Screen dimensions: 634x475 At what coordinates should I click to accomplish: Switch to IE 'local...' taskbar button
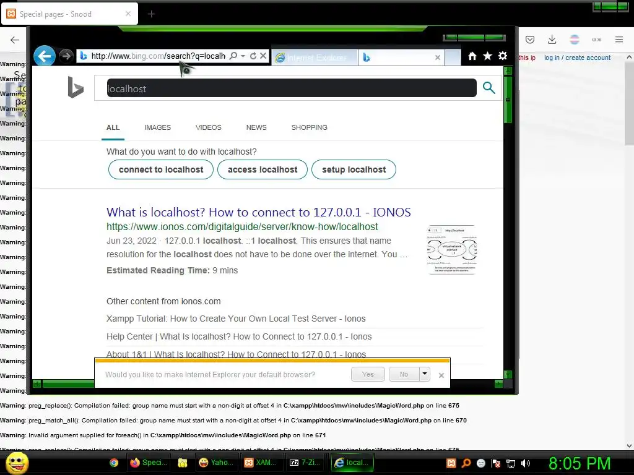[x=352, y=463]
